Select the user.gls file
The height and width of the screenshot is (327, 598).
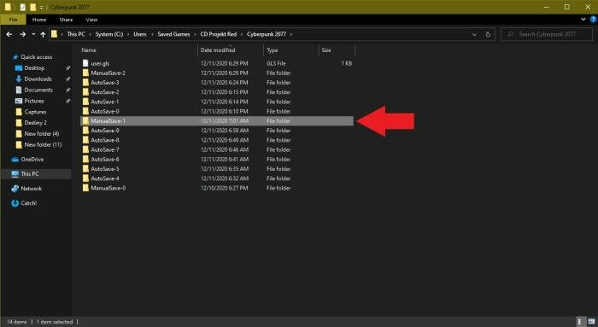(100, 64)
